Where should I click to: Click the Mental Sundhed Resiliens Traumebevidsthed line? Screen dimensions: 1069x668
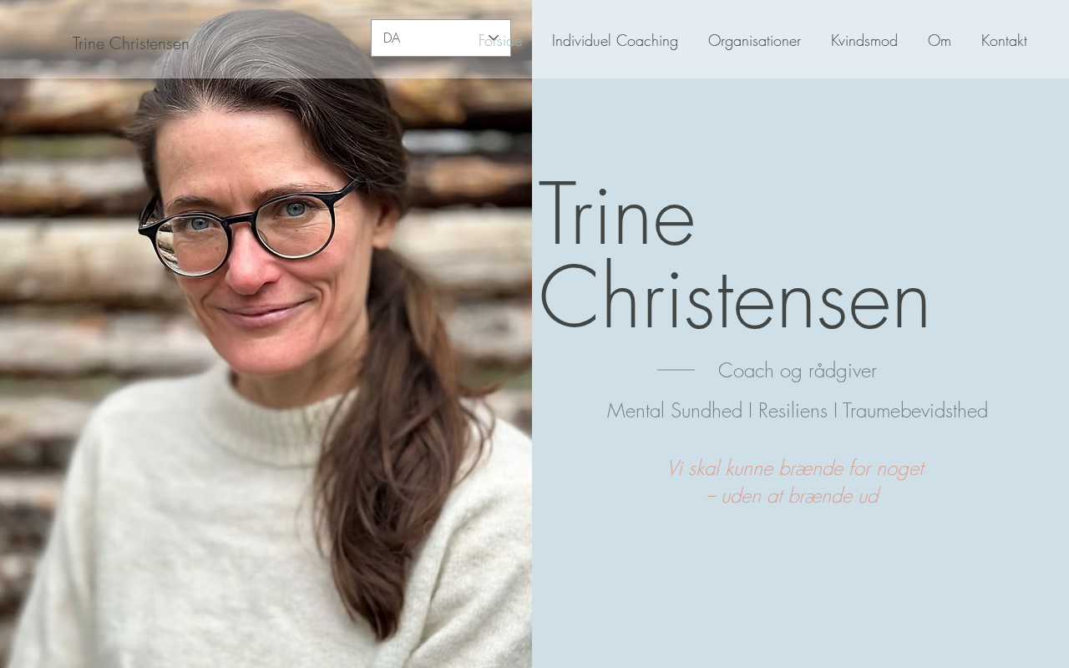point(797,410)
